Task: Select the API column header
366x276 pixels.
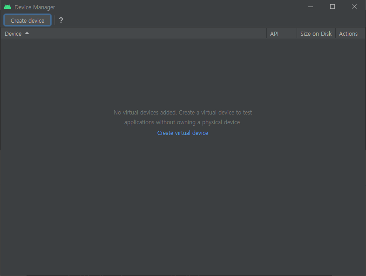Action: [282, 34]
